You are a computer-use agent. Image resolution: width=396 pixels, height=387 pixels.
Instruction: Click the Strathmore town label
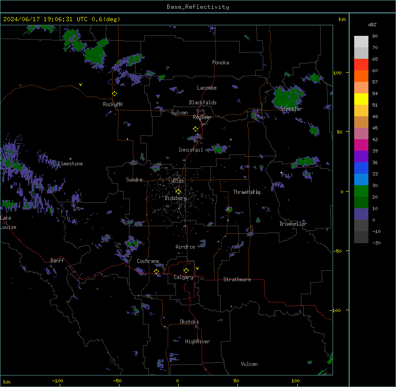[237, 279]
